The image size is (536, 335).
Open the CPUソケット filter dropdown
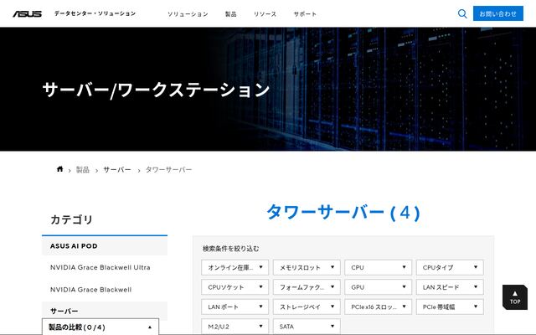coord(234,287)
